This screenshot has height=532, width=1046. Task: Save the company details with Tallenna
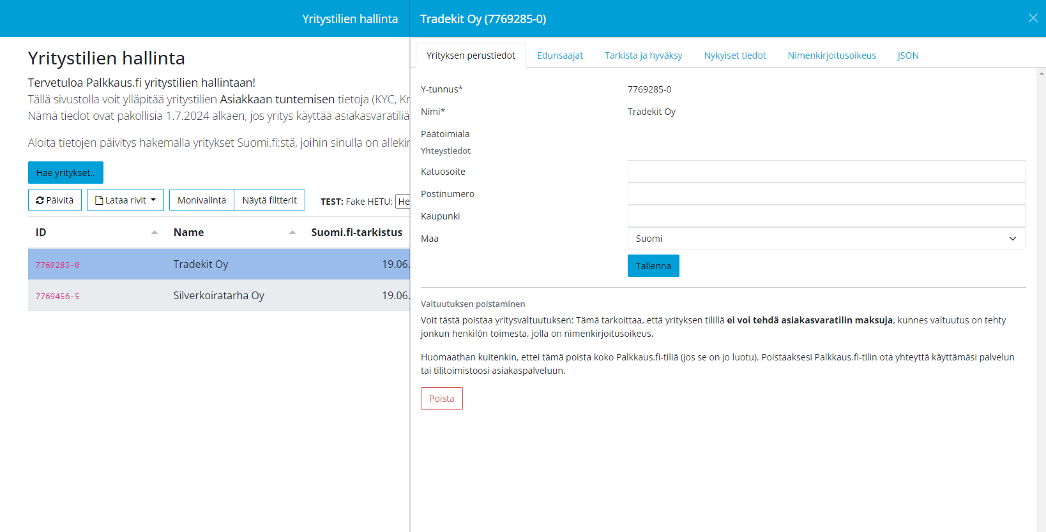point(653,266)
